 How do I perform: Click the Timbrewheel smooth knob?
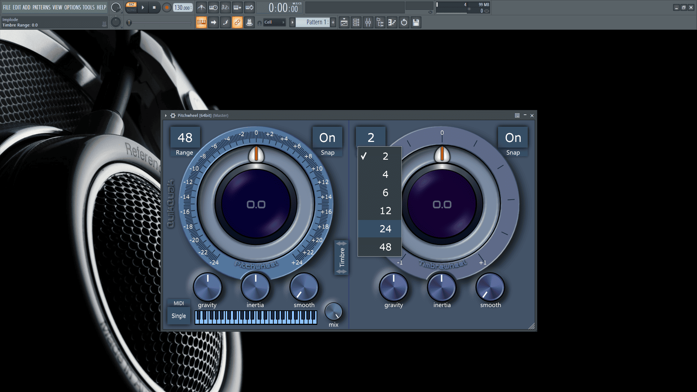(490, 287)
